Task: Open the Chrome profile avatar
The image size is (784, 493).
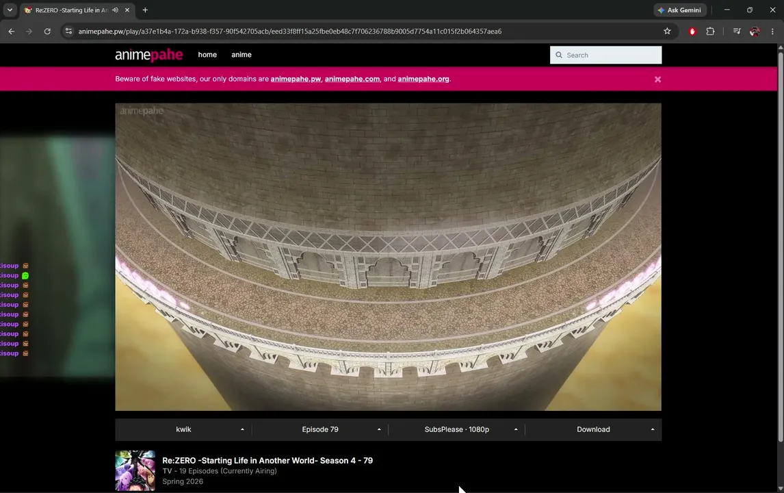Action: [x=755, y=31]
